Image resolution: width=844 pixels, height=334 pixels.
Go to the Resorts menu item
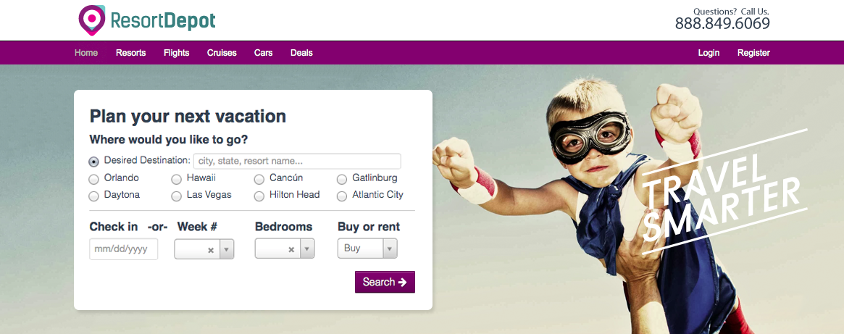pos(131,53)
